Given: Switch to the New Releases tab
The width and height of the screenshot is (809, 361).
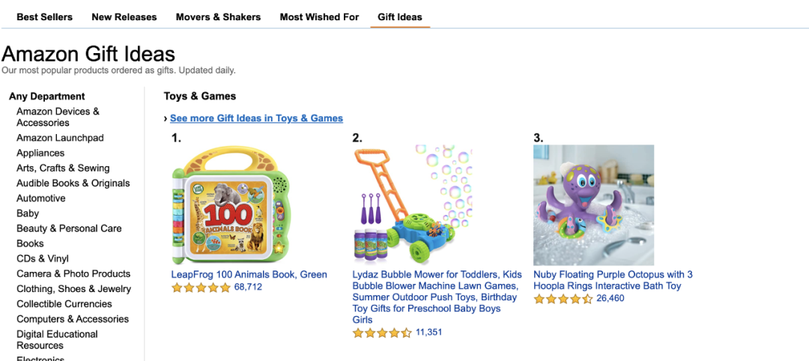Looking at the screenshot, I should (124, 16).
